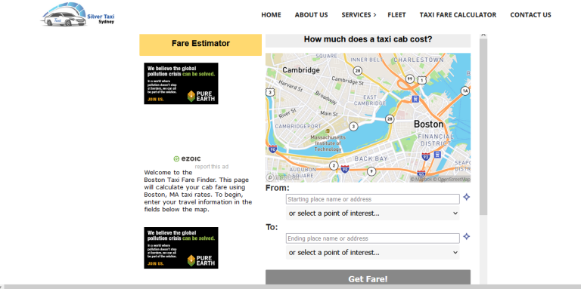Click the I-93 shield near Financial District

click(x=426, y=156)
